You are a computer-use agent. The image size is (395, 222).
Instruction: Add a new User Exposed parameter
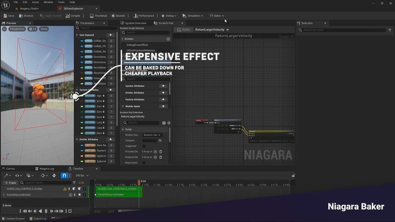111,35
